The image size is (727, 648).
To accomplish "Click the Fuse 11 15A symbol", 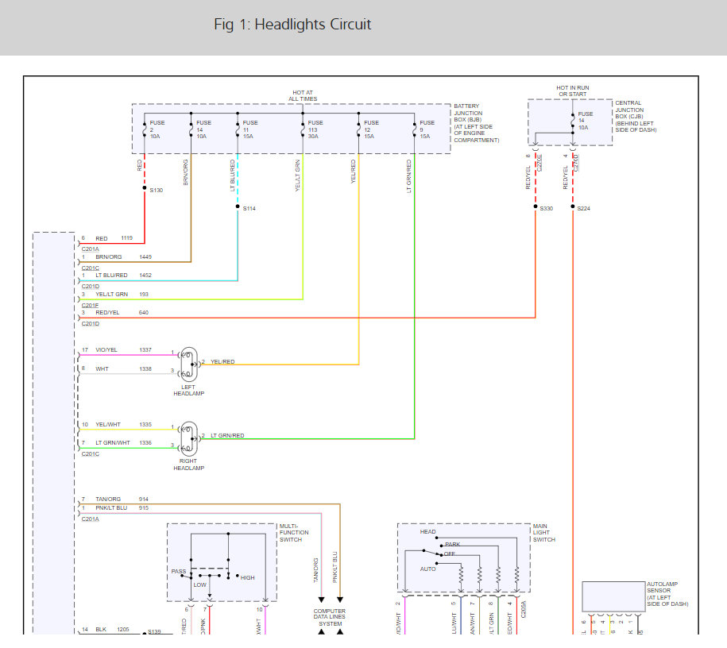I will pos(238,129).
